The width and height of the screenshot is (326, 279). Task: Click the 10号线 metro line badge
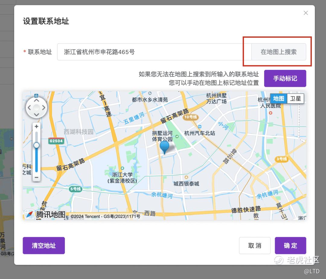coord(190,117)
